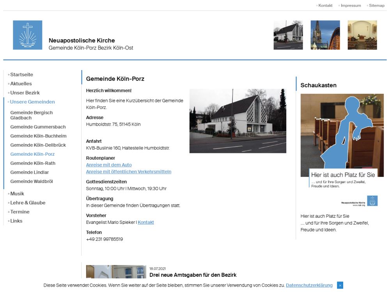Screen dimensions: 390x292
Task: Go to Startseite in sidebar
Action: tap(21, 75)
